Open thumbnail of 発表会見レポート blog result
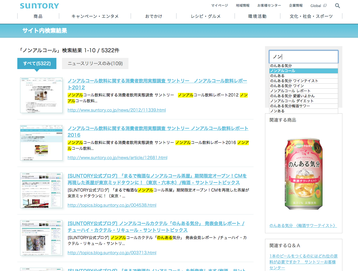358x271 pixels. [x=41, y=238]
